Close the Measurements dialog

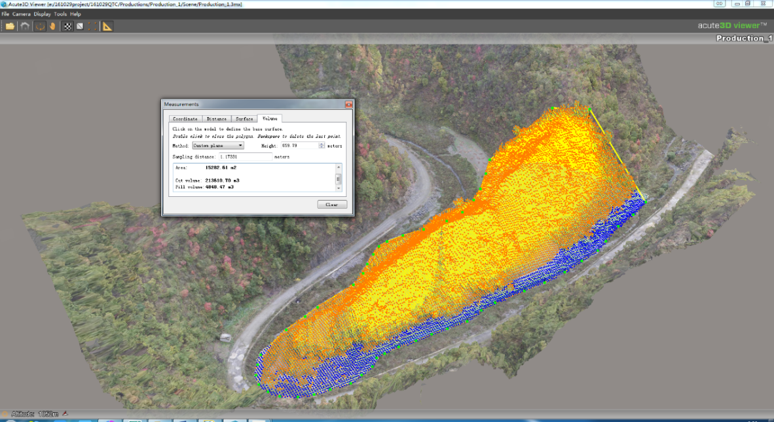[x=348, y=104]
